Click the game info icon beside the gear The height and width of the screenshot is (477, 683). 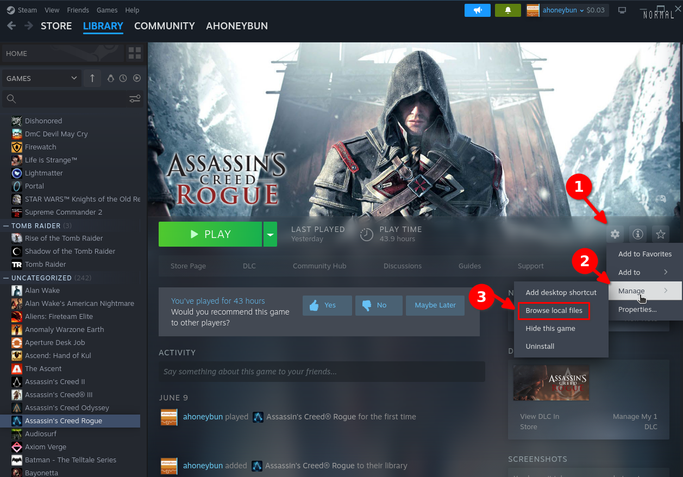pyautogui.click(x=637, y=234)
